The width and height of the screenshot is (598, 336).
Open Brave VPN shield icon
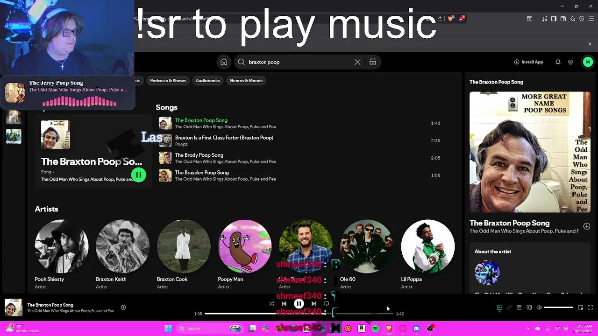[x=582, y=19]
